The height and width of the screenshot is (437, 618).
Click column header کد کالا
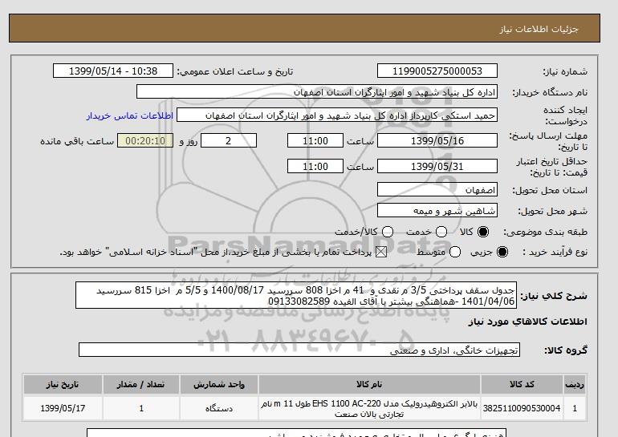[522, 385]
